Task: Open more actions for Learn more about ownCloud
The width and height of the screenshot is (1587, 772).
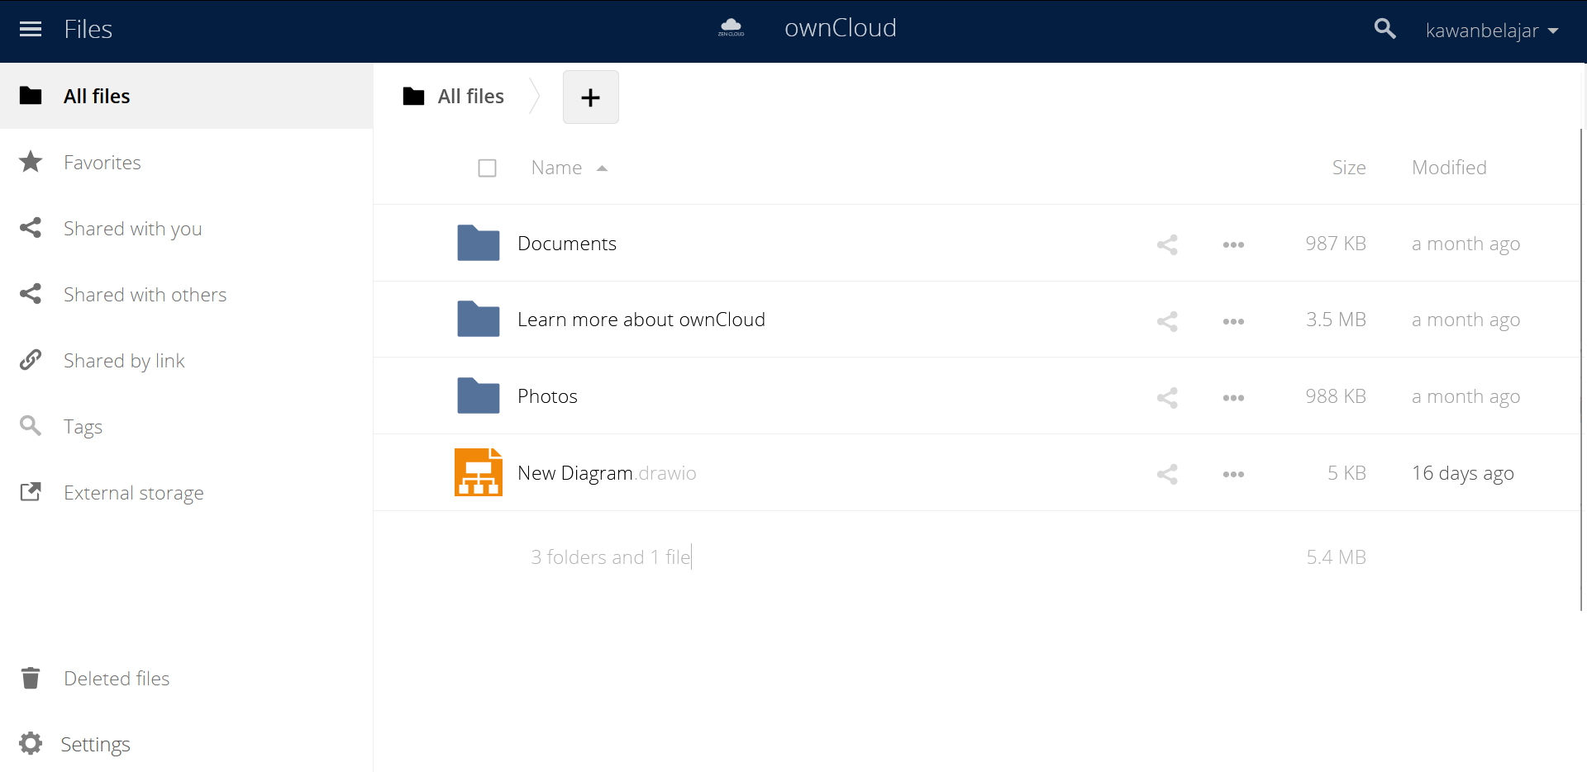Action: [x=1233, y=321]
